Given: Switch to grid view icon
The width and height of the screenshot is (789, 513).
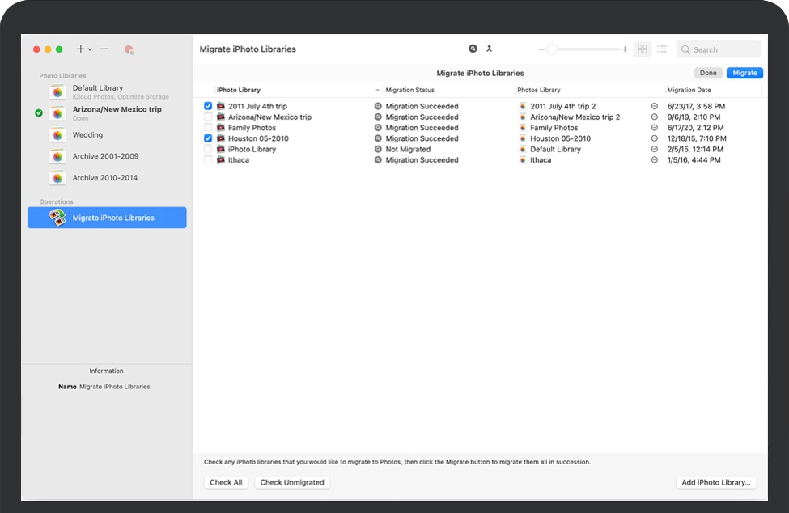Looking at the screenshot, I should (643, 49).
